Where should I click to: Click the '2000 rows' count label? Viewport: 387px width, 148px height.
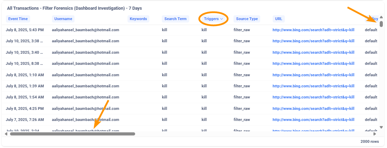click(369, 141)
